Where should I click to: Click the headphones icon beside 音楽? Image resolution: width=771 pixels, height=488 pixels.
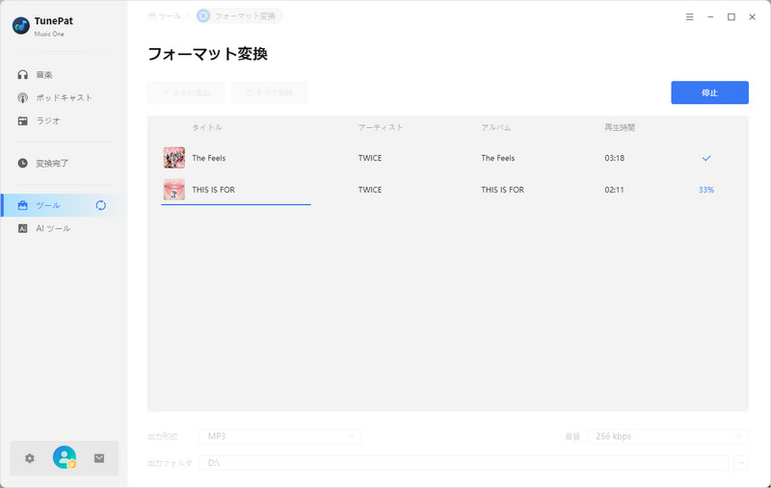[x=22, y=75]
